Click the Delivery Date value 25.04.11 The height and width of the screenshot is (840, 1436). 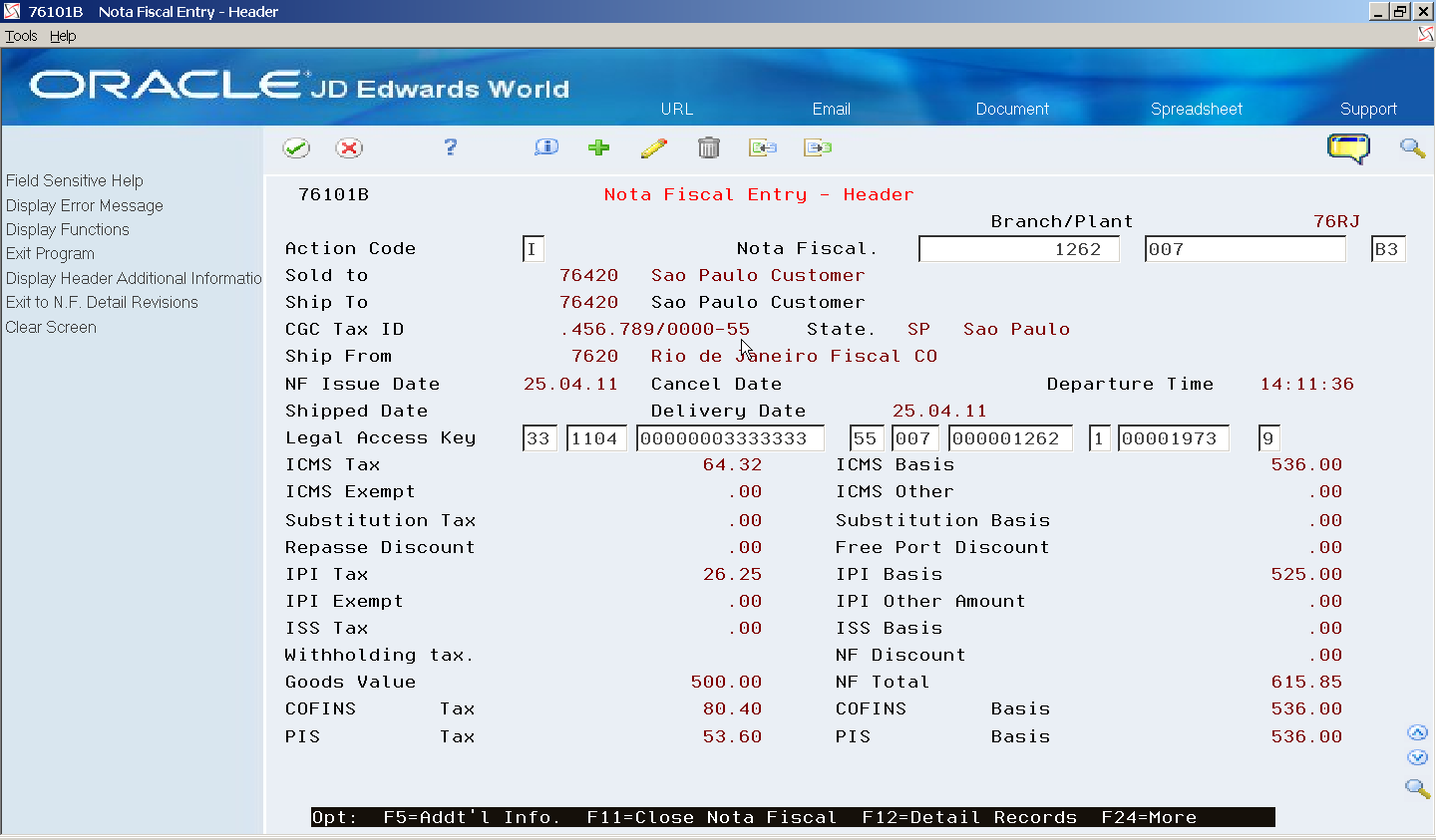[x=939, y=412]
